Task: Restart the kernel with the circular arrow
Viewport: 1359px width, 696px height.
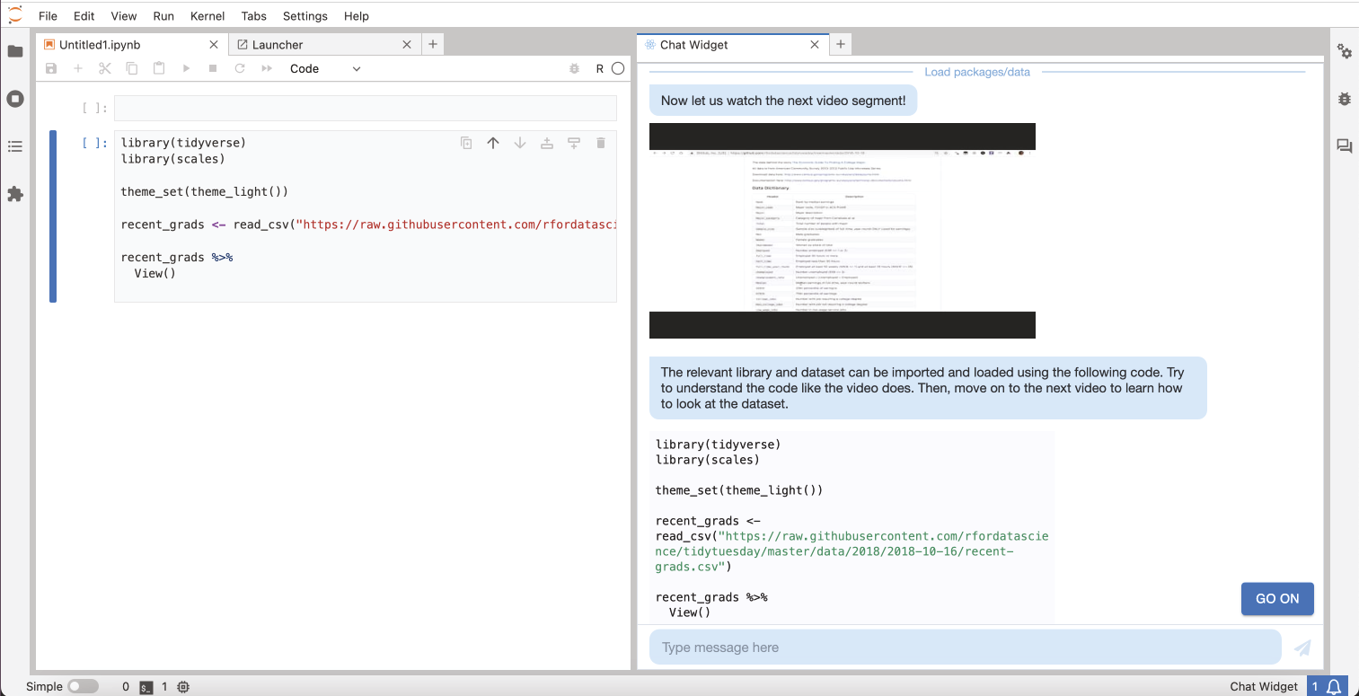Action: (x=240, y=68)
